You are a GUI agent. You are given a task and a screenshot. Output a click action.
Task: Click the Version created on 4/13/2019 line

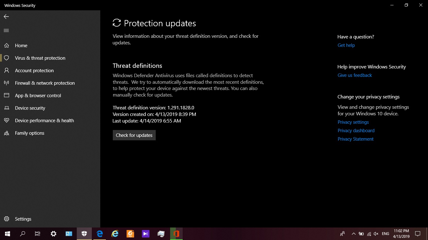pos(154,114)
